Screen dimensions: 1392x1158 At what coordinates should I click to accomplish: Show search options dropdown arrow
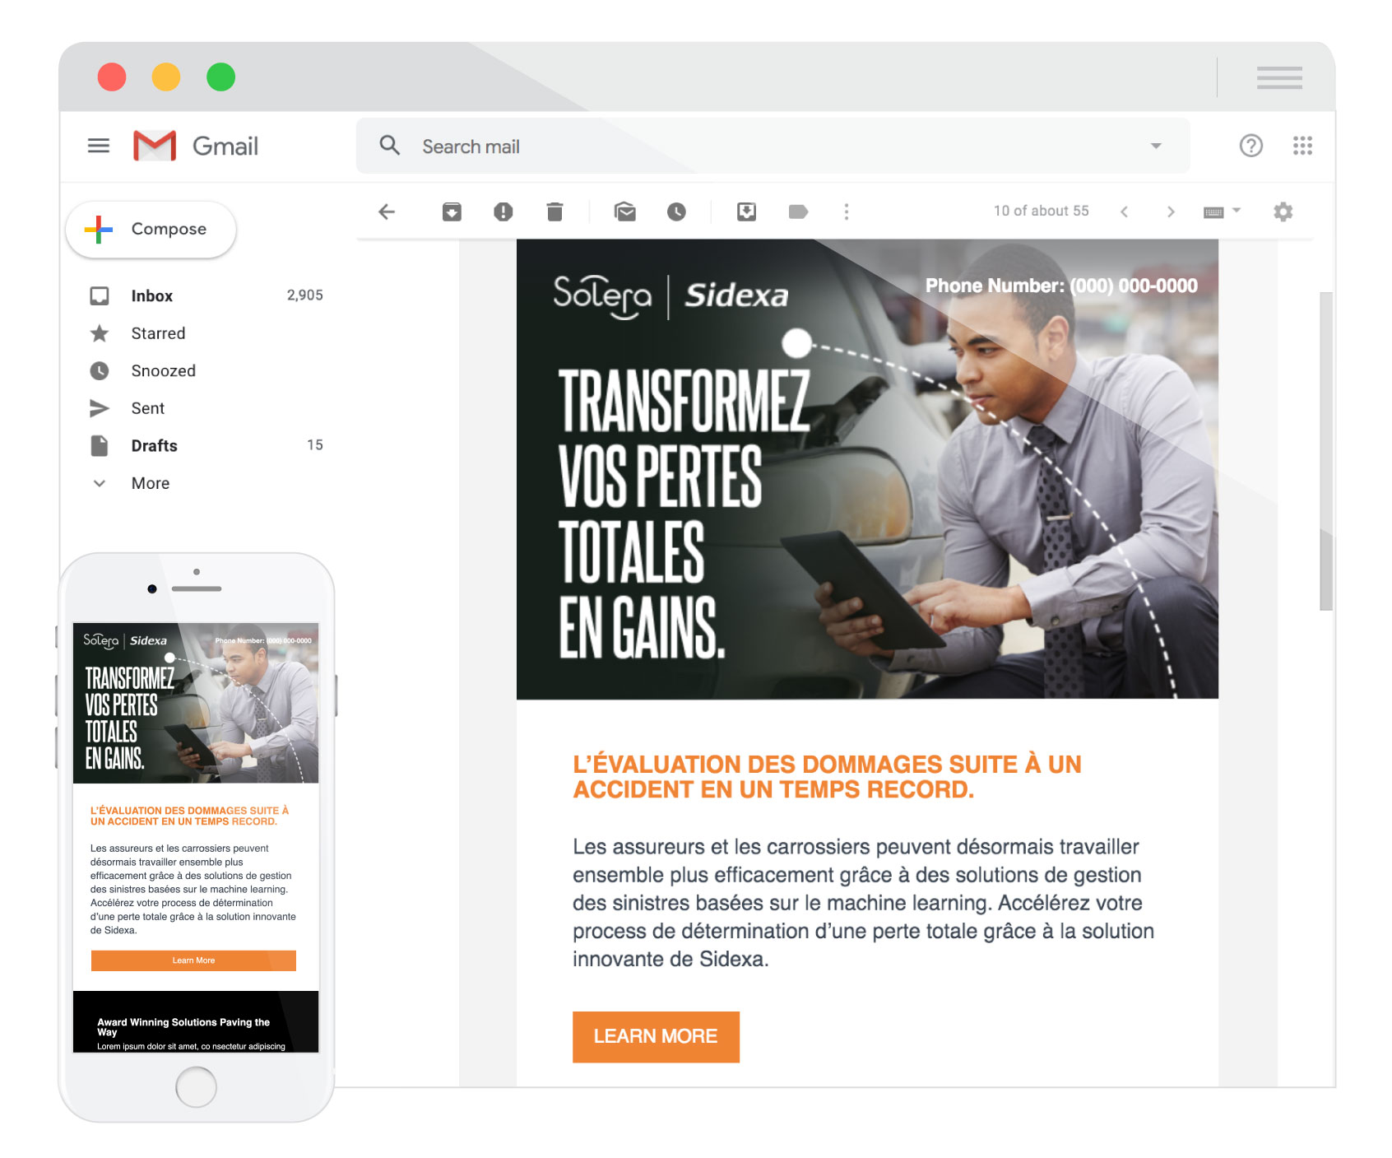point(1155,146)
